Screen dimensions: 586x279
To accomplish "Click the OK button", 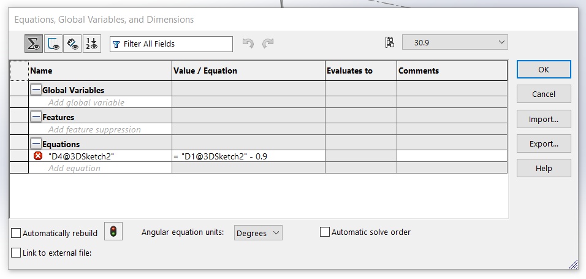I will pos(544,69).
